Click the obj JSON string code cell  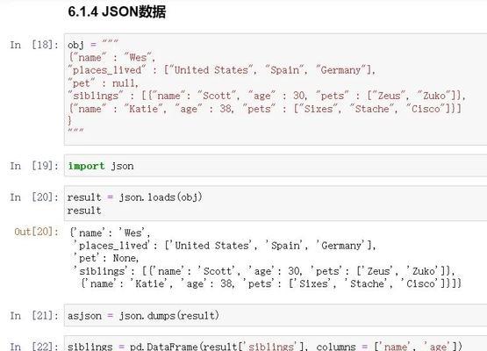pyautogui.click(x=276, y=90)
